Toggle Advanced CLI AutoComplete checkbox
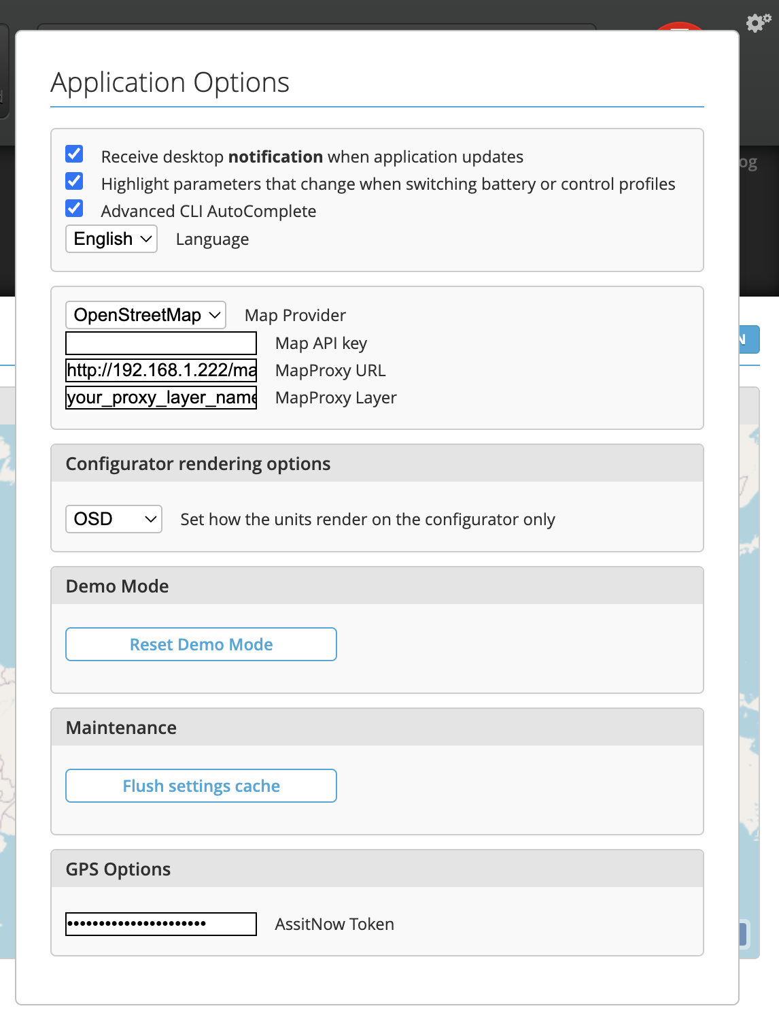The width and height of the screenshot is (779, 1034). pyautogui.click(x=74, y=208)
